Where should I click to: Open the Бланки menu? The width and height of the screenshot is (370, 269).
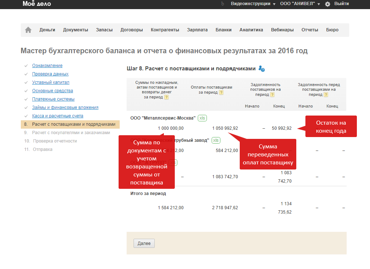(223, 30)
